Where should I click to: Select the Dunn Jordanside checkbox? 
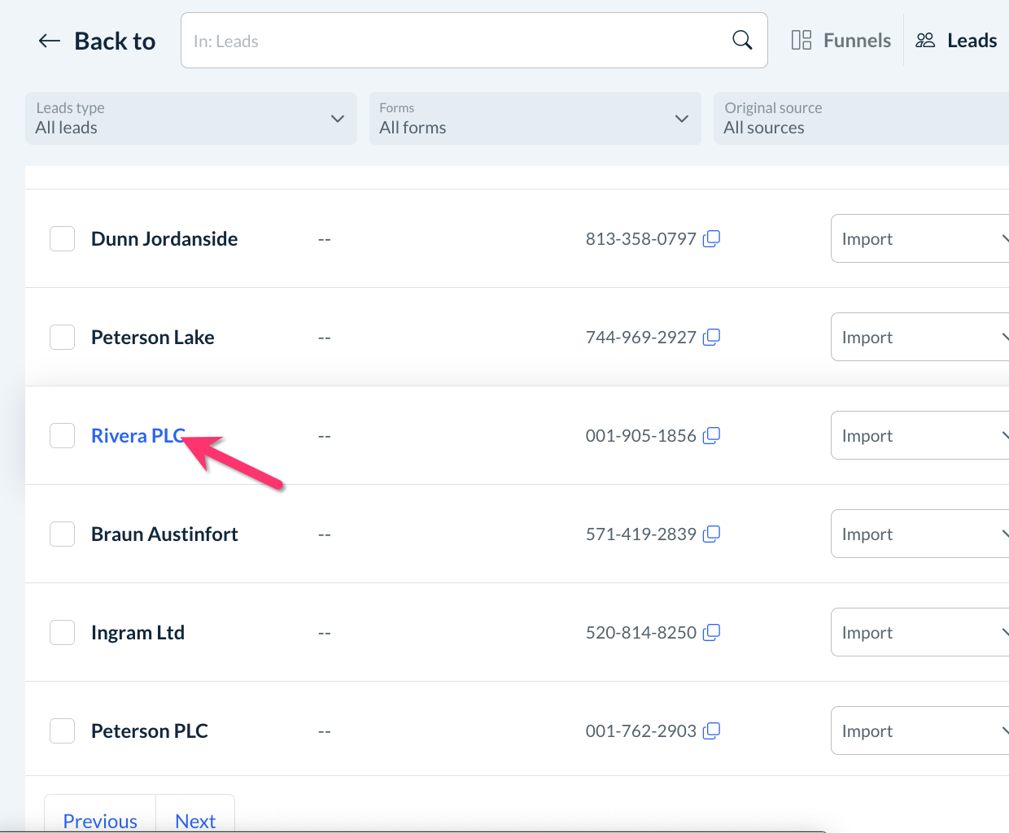[x=63, y=238]
